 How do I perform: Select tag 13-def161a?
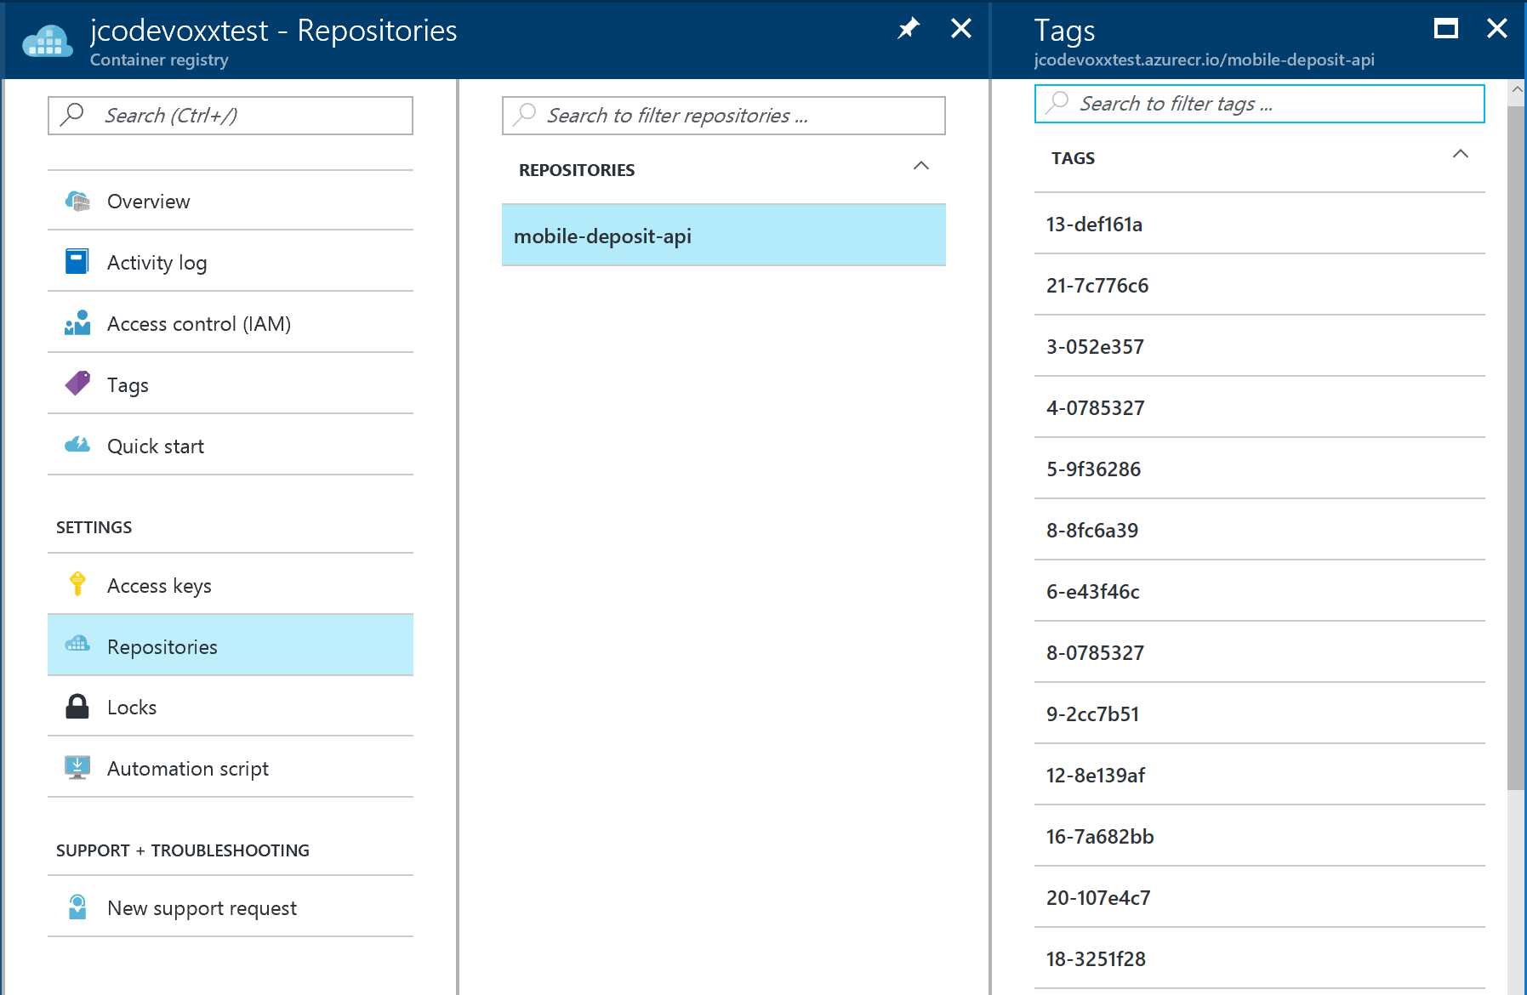pyautogui.click(x=1260, y=224)
